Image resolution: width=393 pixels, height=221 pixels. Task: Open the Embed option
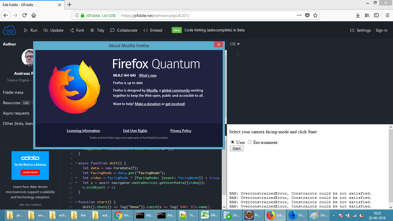tap(153, 30)
